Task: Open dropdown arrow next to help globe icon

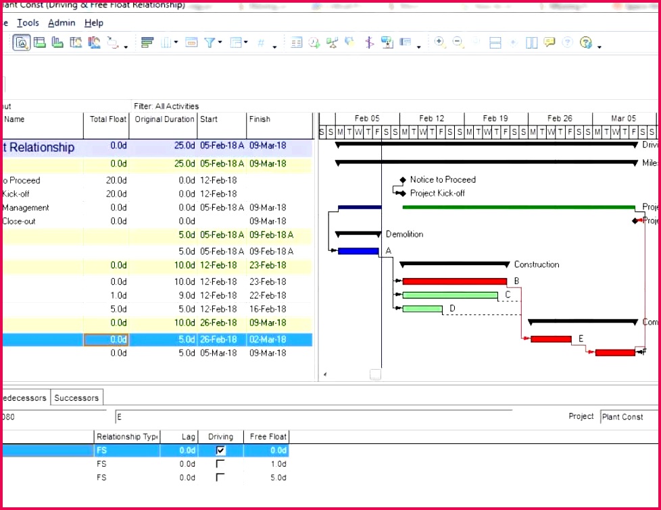Action: coord(599,46)
